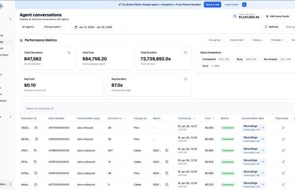This screenshot has height=190, width=295.
Task: Copy the execution ID starting with 4f91f
Action: 35,151
